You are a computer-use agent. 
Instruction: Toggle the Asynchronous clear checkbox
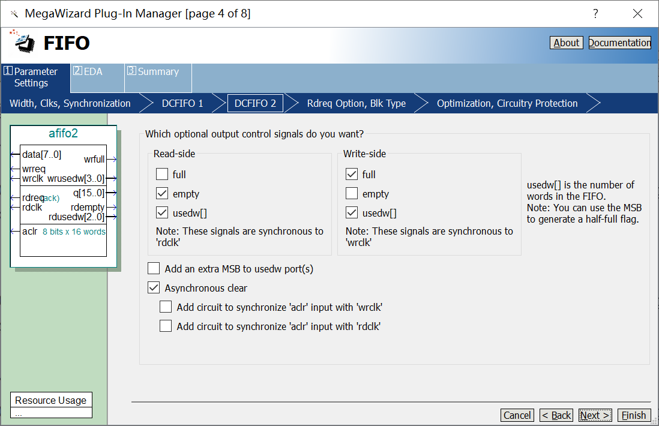(x=154, y=288)
